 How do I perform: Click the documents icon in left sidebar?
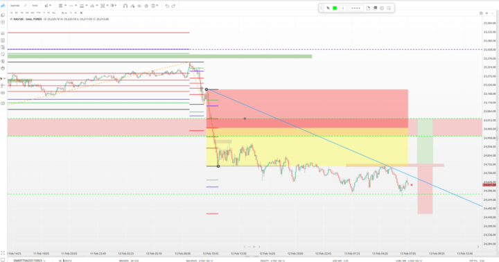(3, 47)
